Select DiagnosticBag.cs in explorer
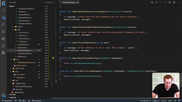Image resolution: width=182 pixels, height=102 pixels. click(24, 50)
